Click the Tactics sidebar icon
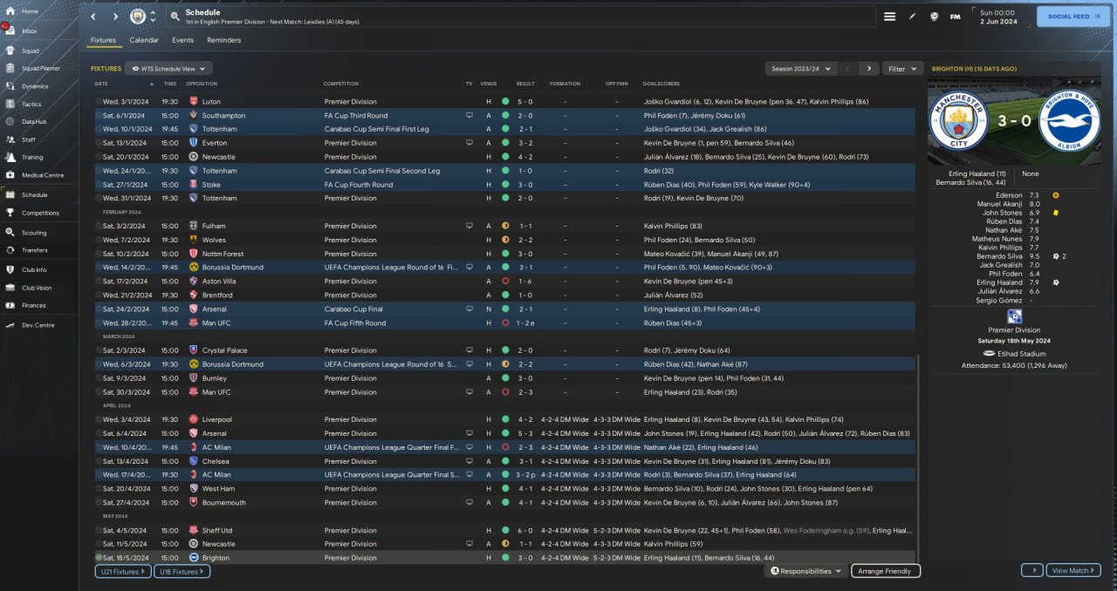The height and width of the screenshot is (591, 1117). [31, 104]
